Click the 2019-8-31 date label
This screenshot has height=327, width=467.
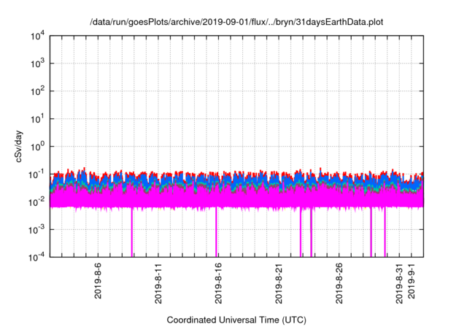pos(399,283)
